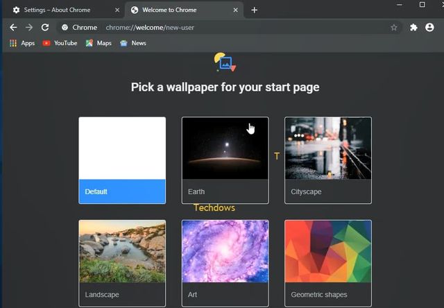Select the Geometric shapes wallpaper
This screenshot has width=444, height=308.
327,262
